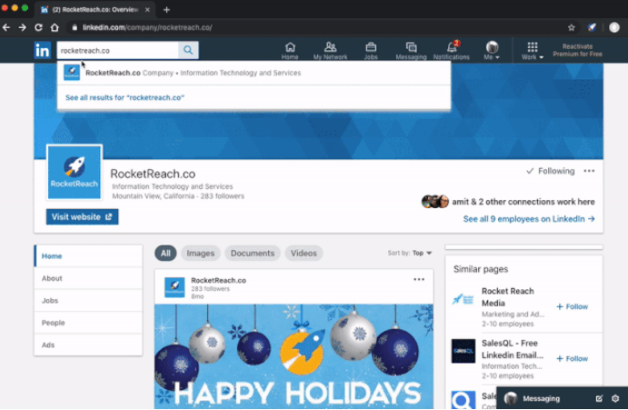Click the 283 followers text under post
628x410 pixels.
(x=210, y=288)
